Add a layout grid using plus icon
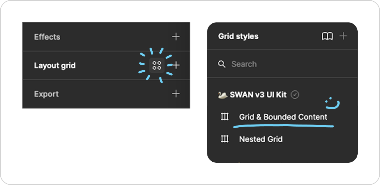 pyautogui.click(x=176, y=65)
